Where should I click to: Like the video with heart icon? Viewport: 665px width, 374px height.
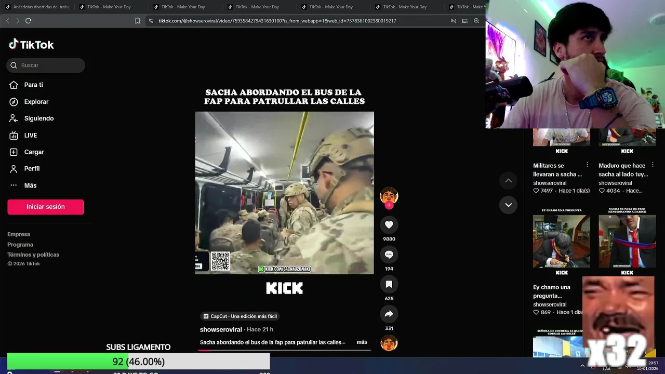[x=389, y=224]
